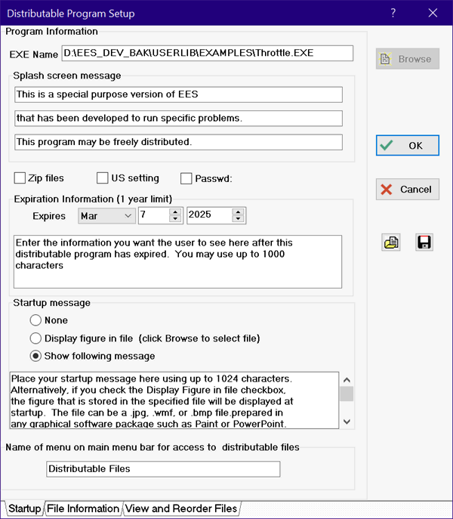Decrease the expiration day with down arrow
453x519 pixels.
pyautogui.click(x=175, y=220)
